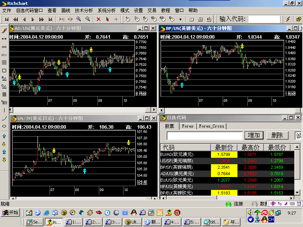Sort by the 最新价 column header
Image resolution: width=303 pixels, height=227 pixels.
[x=224, y=148]
